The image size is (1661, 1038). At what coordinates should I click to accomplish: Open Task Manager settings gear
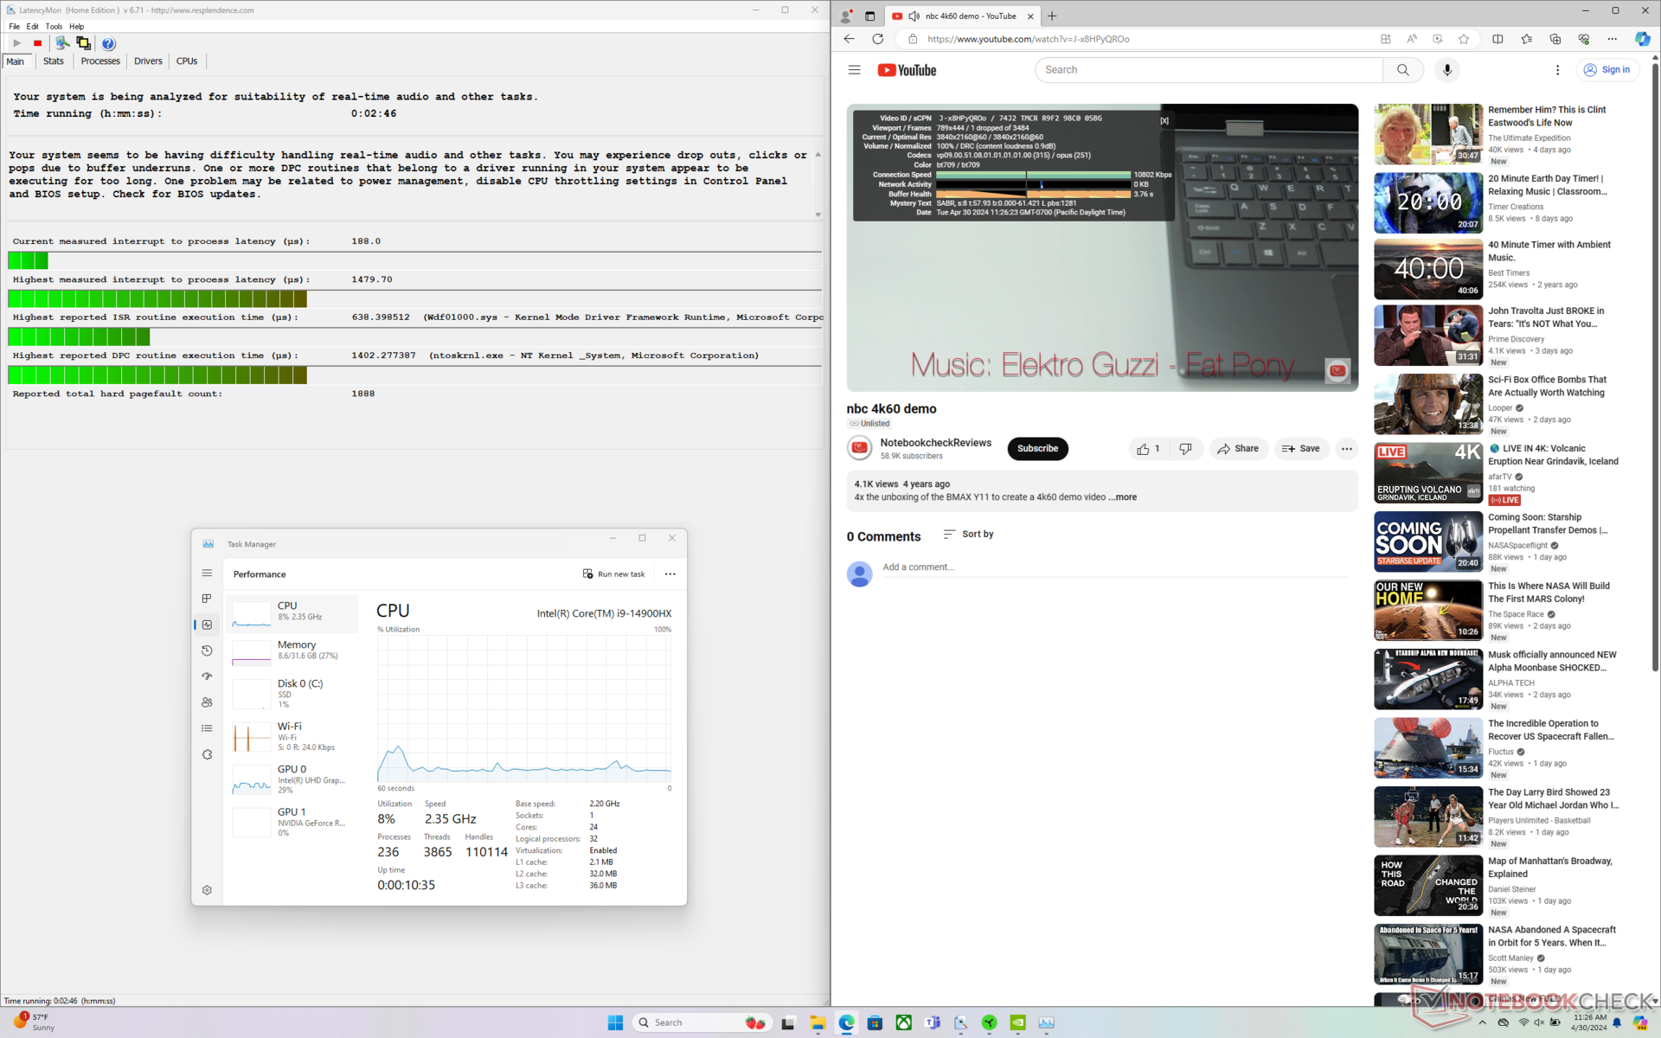207,890
